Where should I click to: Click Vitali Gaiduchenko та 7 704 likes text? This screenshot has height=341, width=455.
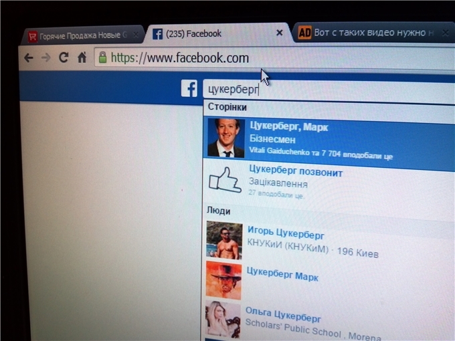(321, 153)
